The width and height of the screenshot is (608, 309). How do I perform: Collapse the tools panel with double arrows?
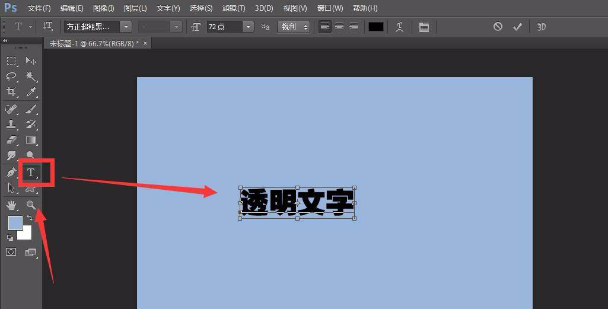point(5,41)
